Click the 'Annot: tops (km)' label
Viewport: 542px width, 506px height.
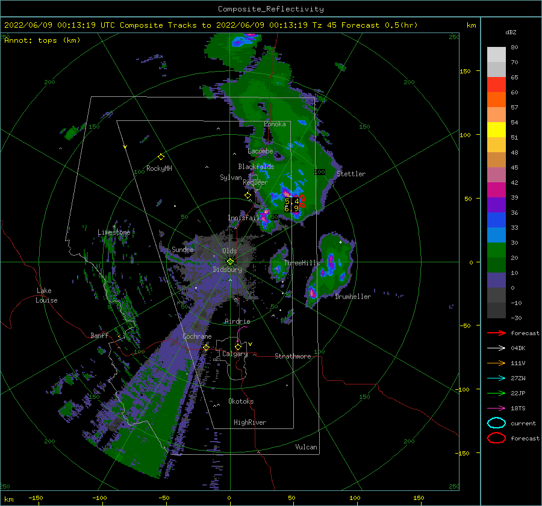[42, 40]
